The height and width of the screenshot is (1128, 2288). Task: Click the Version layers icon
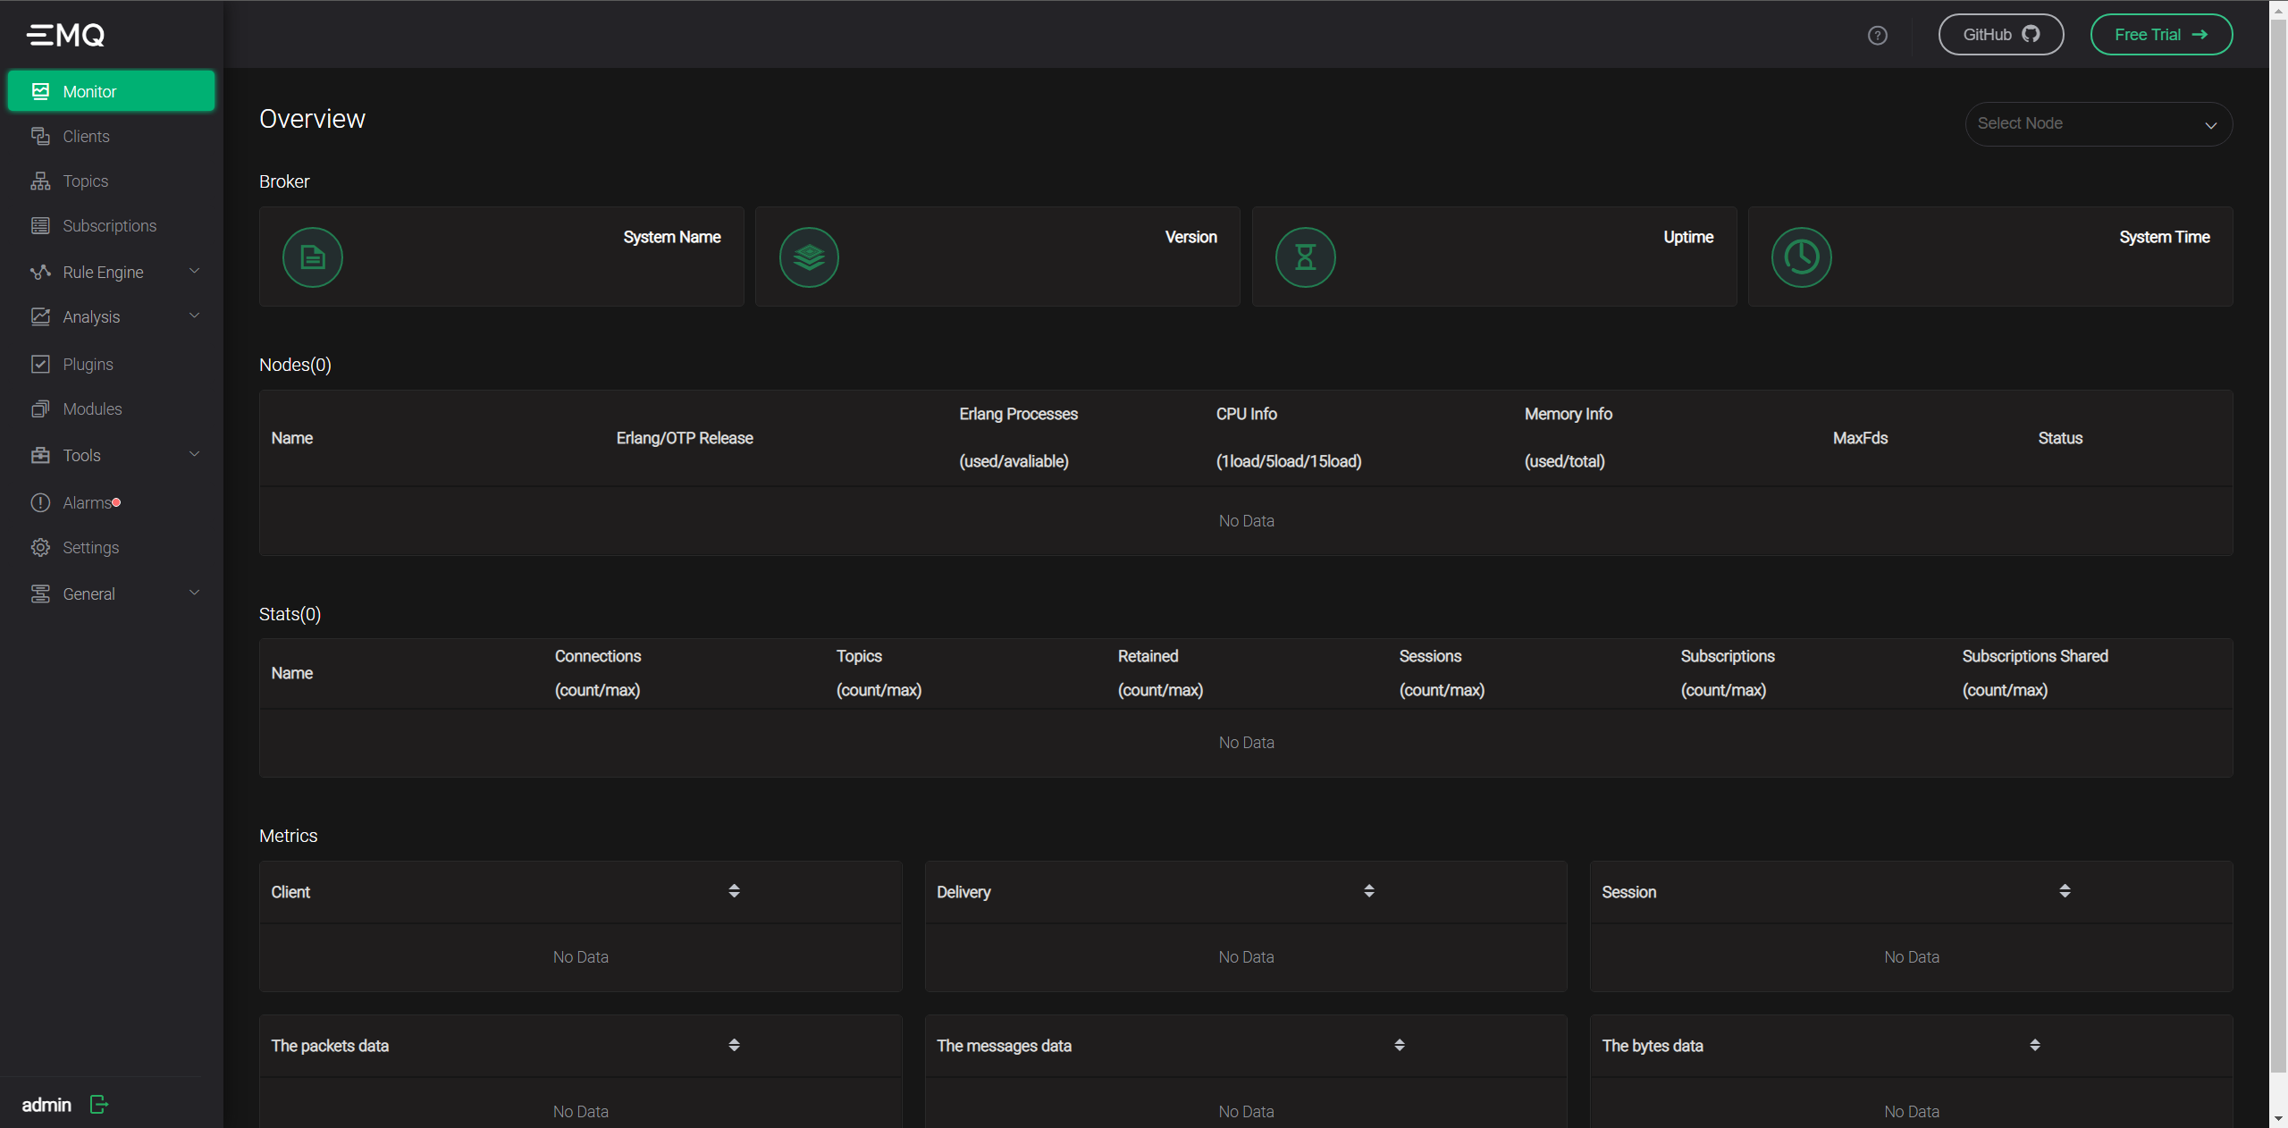click(808, 257)
